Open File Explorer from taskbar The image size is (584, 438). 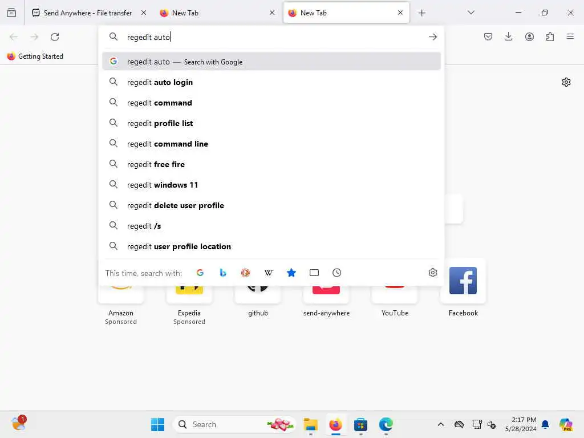(x=310, y=424)
